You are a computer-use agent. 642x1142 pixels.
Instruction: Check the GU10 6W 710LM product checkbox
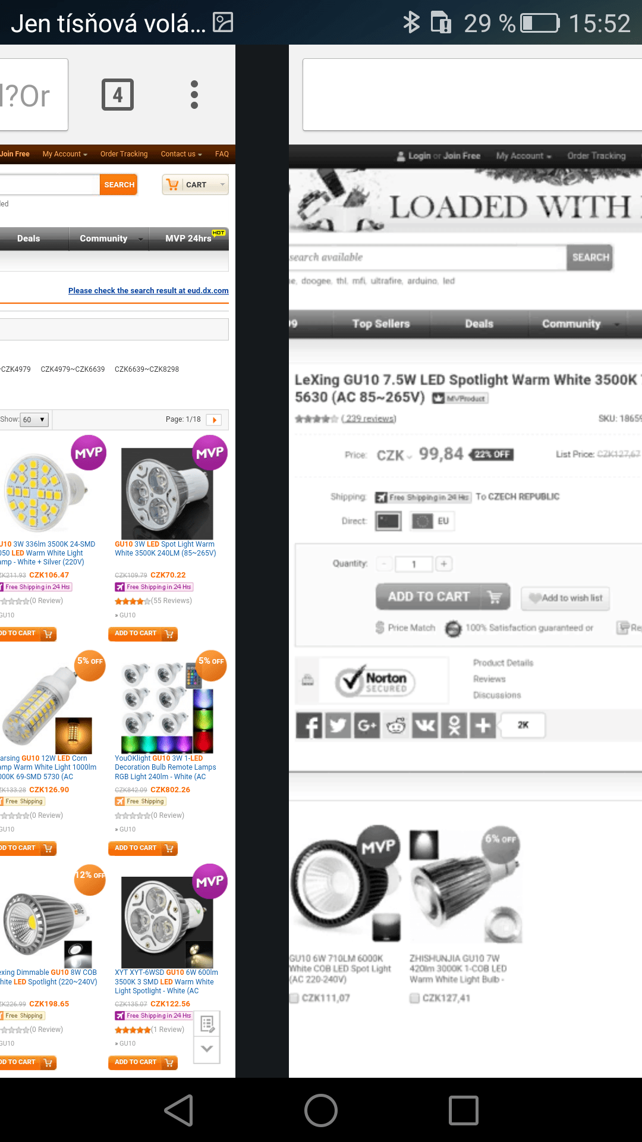(294, 998)
